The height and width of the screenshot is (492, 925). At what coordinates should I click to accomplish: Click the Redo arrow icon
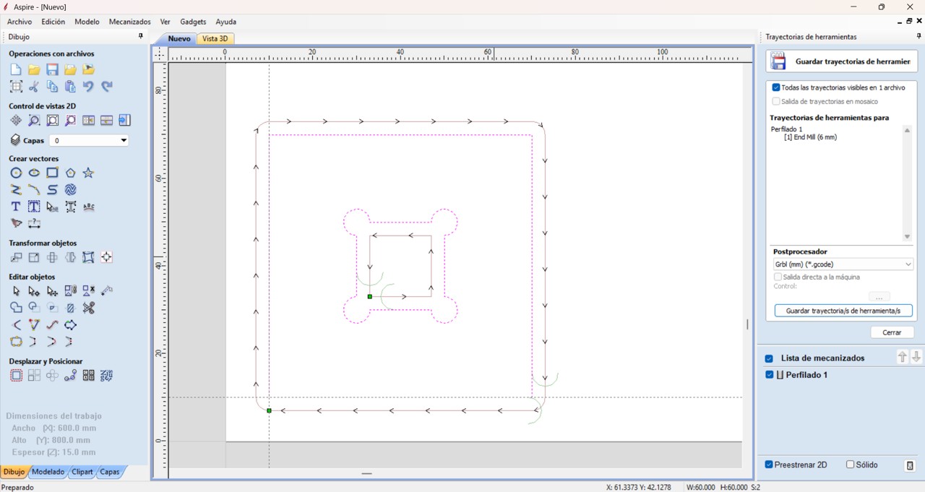click(x=106, y=86)
